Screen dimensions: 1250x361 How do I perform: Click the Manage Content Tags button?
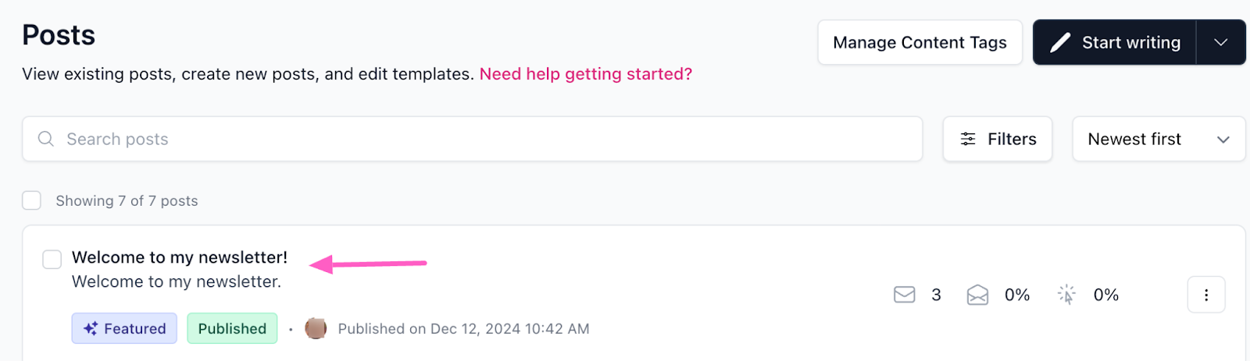coord(920,43)
